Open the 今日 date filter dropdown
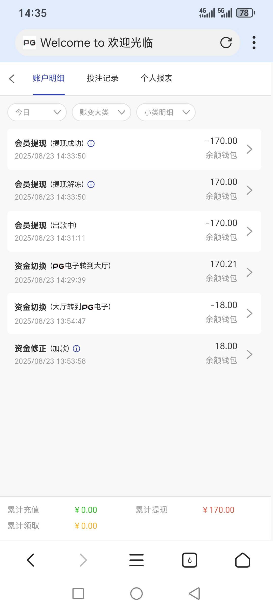 click(x=37, y=112)
